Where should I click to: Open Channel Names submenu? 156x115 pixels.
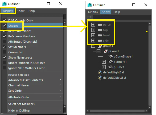35,85
